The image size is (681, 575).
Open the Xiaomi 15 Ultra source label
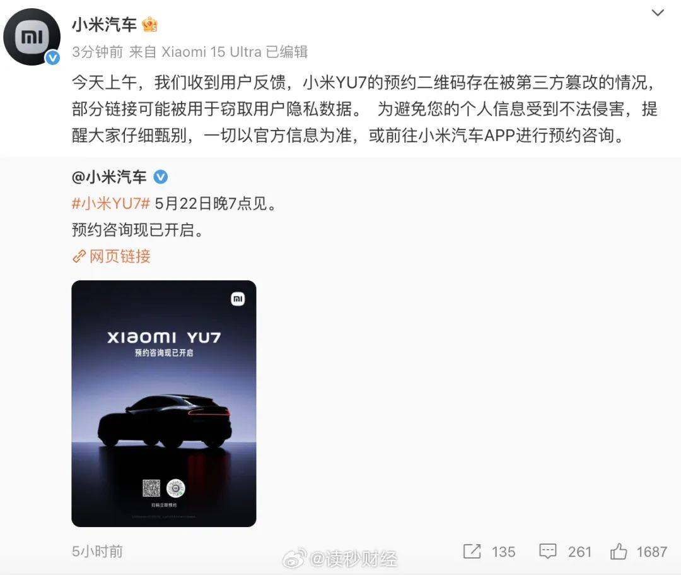(211, 52)
